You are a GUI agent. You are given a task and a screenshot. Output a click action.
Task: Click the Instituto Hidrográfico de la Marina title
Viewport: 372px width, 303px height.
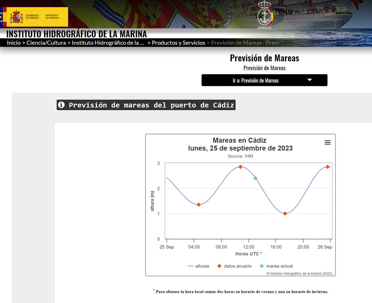[77, 34]
